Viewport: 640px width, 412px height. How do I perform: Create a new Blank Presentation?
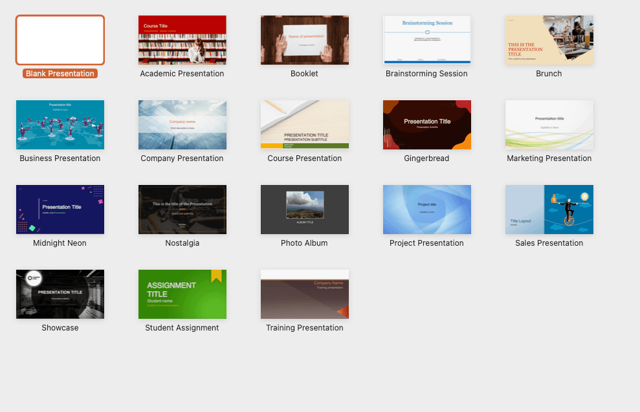[x=60, y=40]
